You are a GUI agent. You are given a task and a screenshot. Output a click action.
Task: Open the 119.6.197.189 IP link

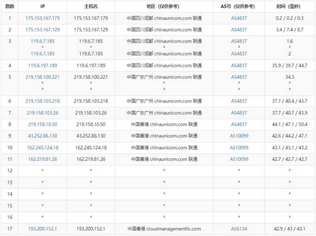coord(43,65)
